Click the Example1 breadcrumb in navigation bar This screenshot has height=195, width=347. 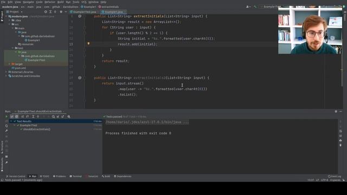[x=88, y=7]
